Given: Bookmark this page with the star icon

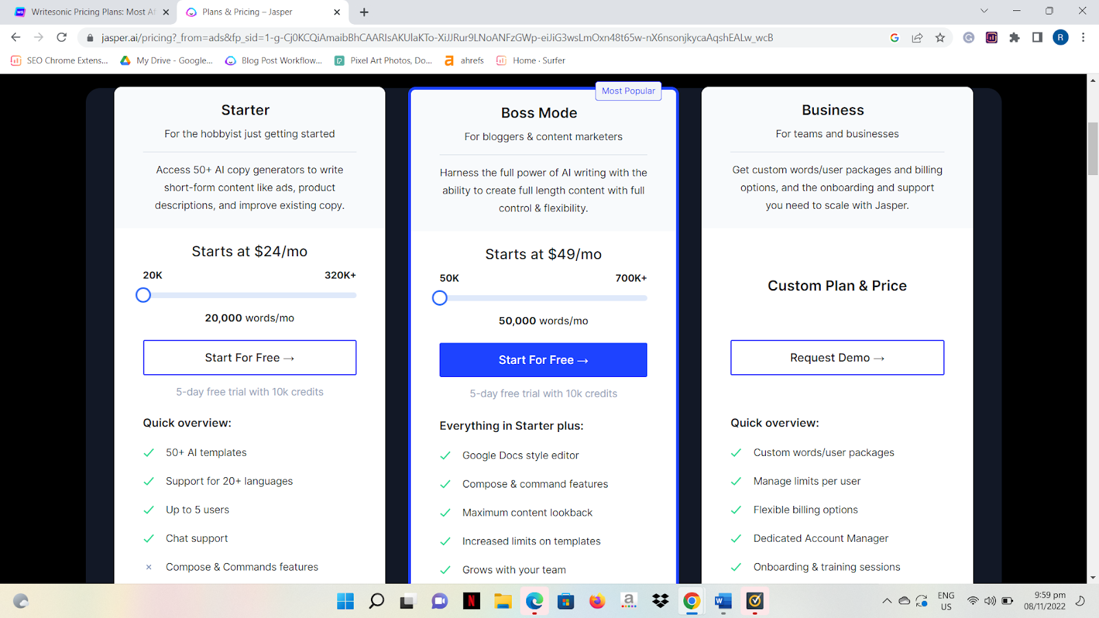Looking at the screenshot, I should 940,38.
